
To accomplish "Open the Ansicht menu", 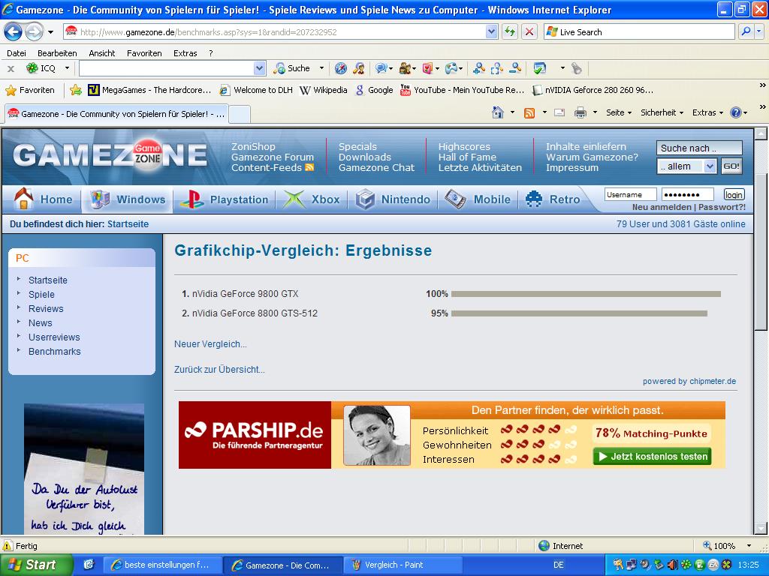I will (101, 53).
